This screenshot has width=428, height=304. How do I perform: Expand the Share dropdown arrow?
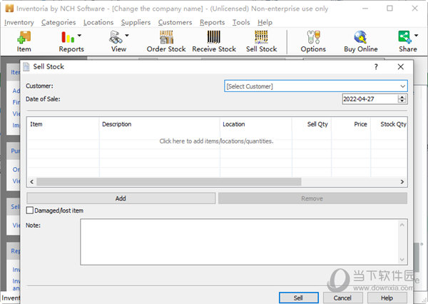point(417,35)
